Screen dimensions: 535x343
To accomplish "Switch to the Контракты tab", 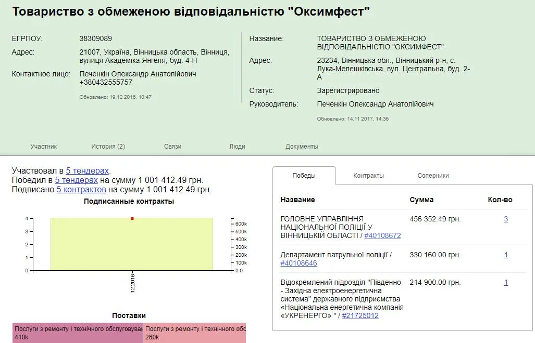I will coord(368,176).
